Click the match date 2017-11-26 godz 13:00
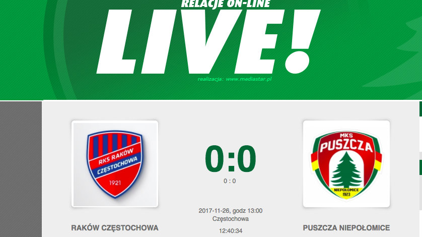The height and width of the screenshot is (237, 422). (230, 211)
